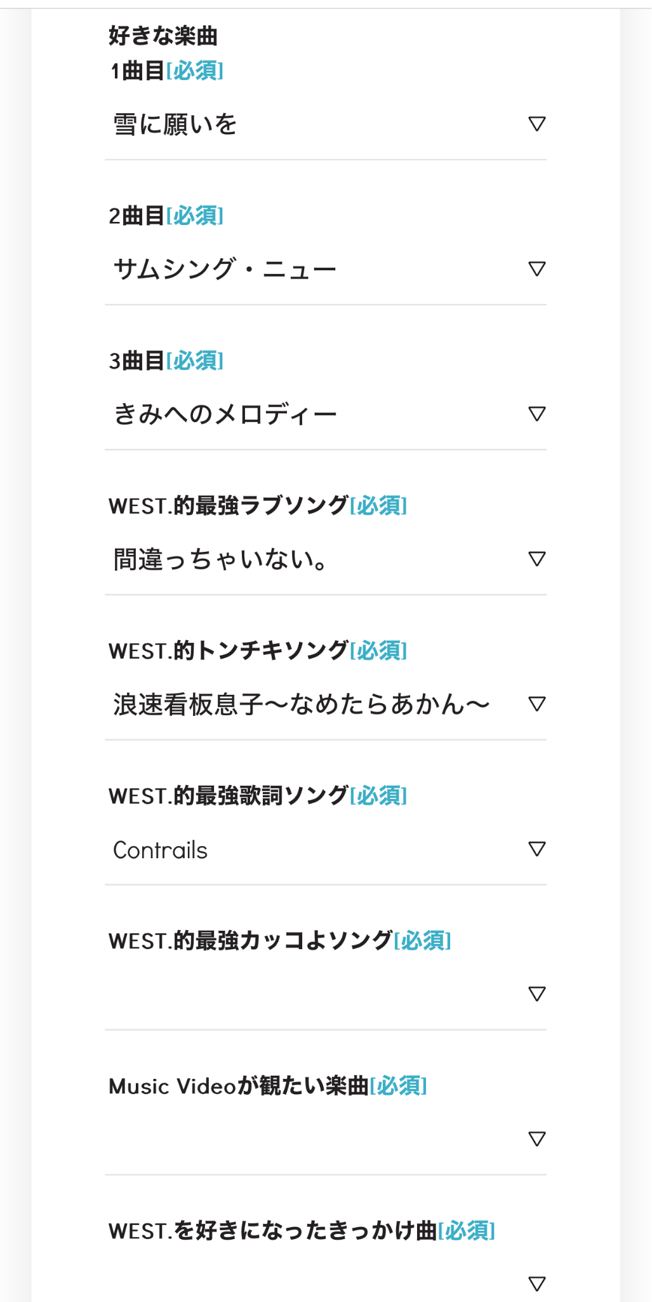652x1302 pixels.
Task: Tap the triangle arrow beside 浪速看板息子〜なめたらあかん〜
Action: pos(537,704)
